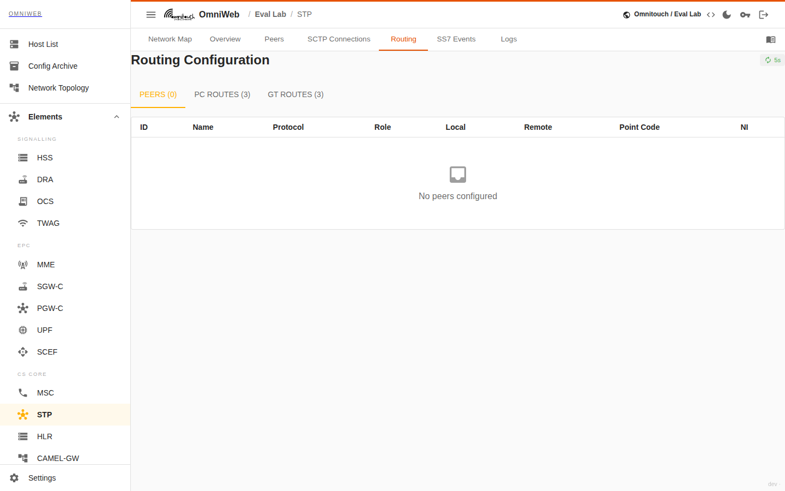Screen dimensions: 785x491
Task: Switch to the GT ROUTES (3) tab
Action: point(295,94)
